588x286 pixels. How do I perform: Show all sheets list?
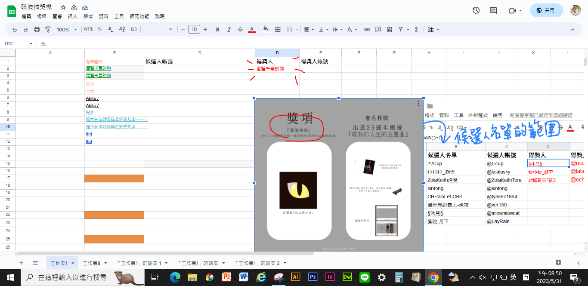35,263
